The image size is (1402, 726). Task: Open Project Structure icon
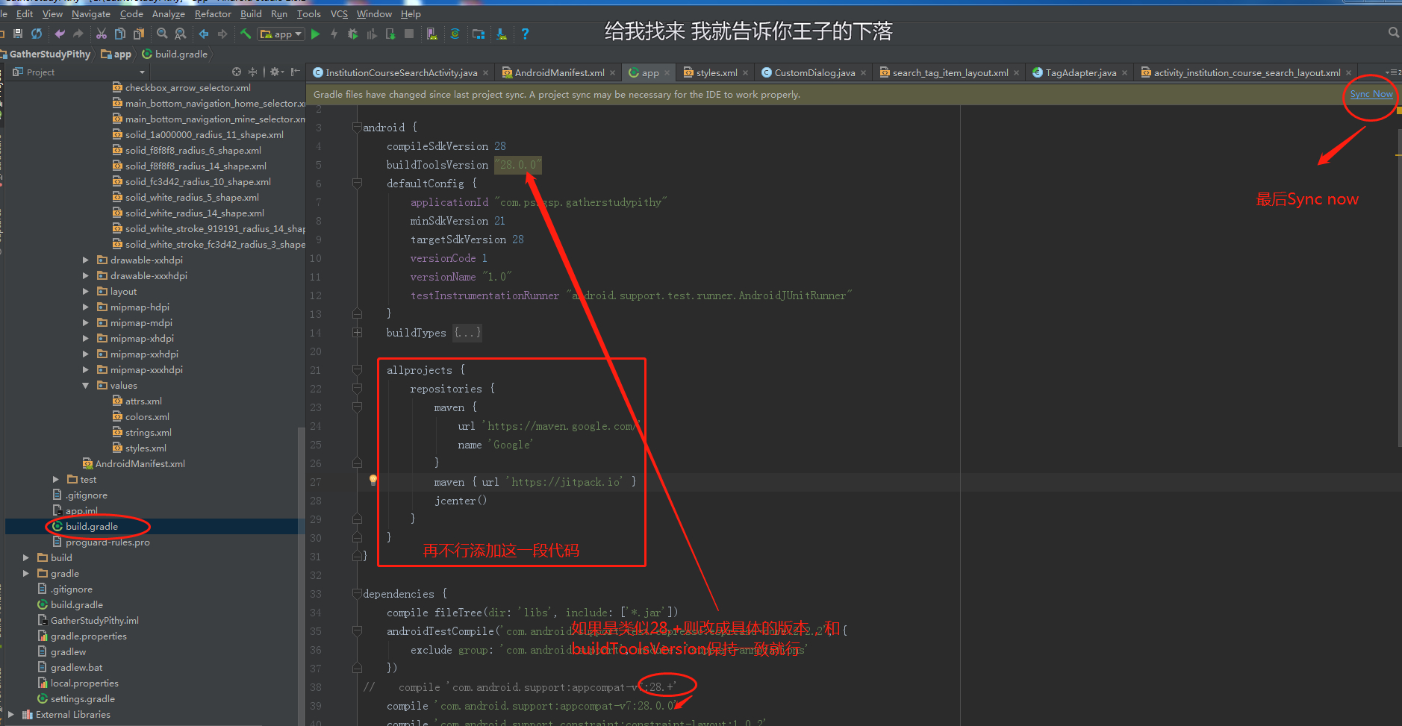point(479,34)
